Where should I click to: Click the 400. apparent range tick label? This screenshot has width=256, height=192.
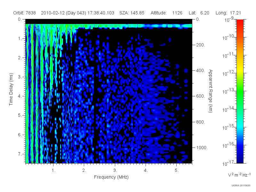[x=201, y=70]
